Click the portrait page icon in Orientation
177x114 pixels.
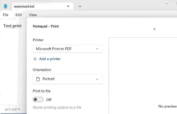(38, 79)
